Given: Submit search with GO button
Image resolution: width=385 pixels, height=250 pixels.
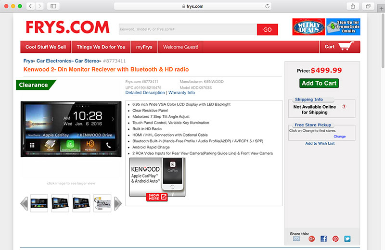Looking at the screenshot, I should [268, 29].
